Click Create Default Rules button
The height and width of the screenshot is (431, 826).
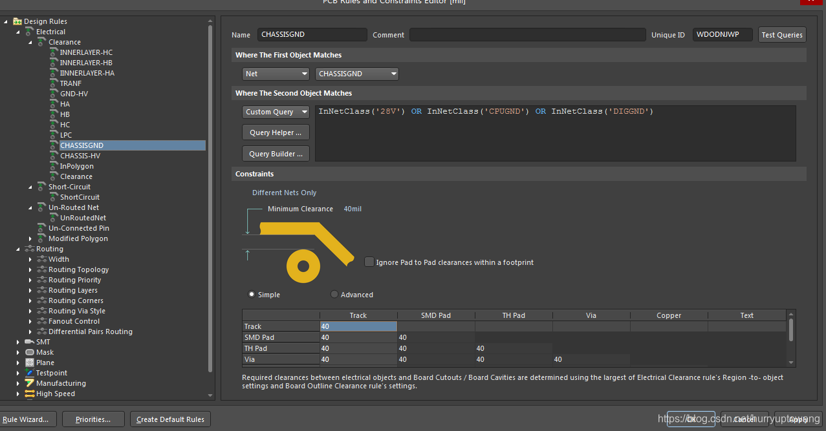tap(170, 419)
